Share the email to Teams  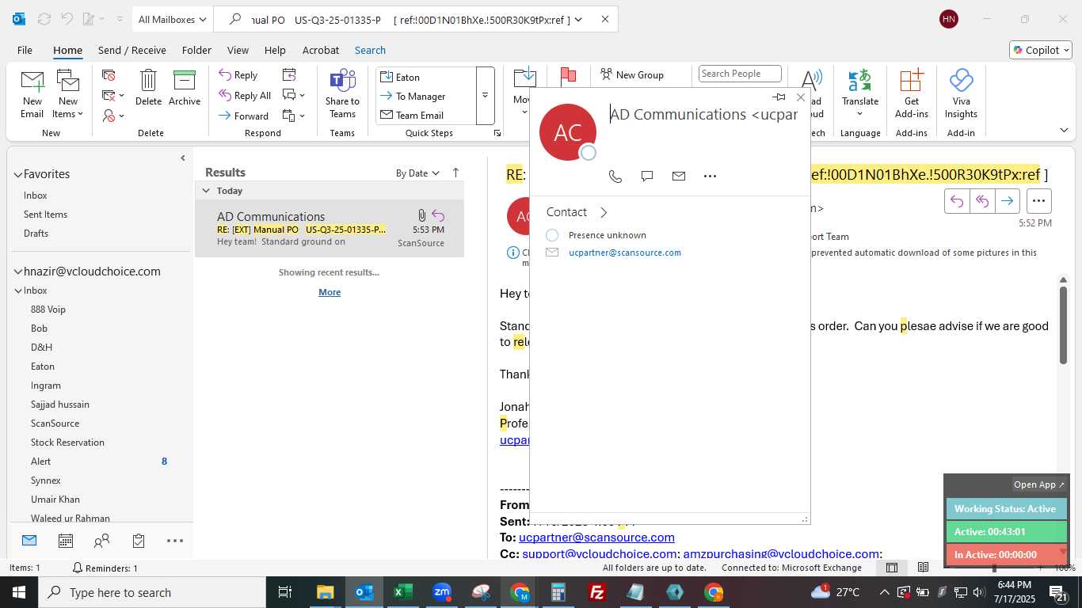point(342,94)
